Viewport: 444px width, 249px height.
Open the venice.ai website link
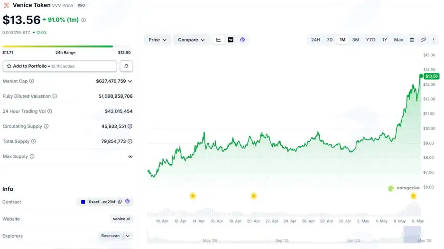click(121, 219)
